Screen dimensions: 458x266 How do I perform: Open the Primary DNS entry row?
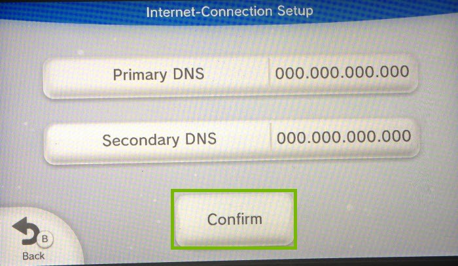pos(230,75)
